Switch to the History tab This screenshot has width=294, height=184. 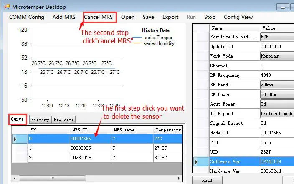[x=40, y=120]
